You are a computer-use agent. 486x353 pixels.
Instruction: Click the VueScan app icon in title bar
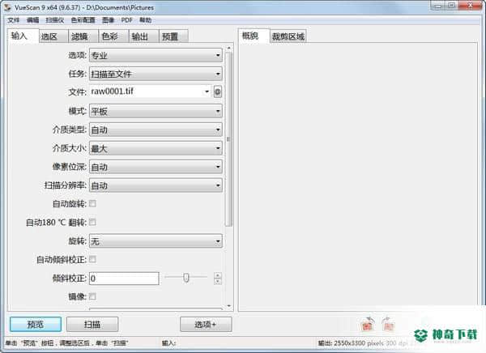[7, 6]
